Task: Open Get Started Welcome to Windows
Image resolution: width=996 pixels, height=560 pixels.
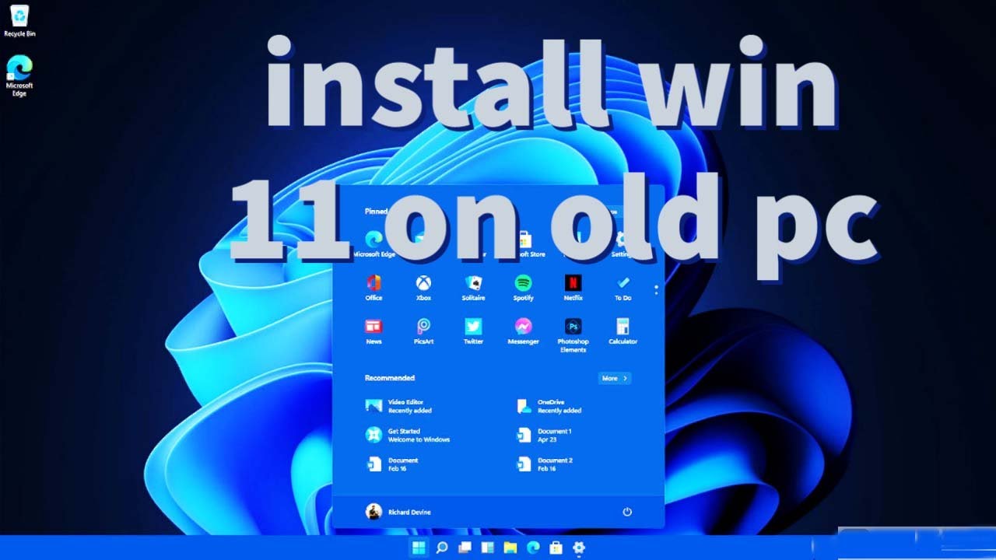Action: click(x=408, y=435)
